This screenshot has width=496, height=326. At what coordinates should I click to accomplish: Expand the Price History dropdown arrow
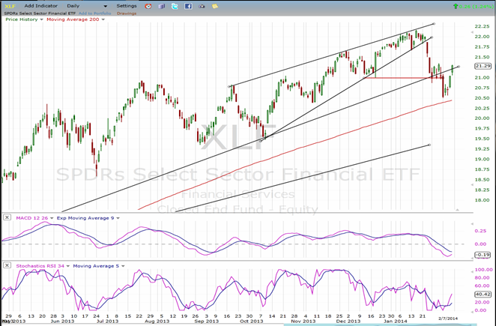(x=41, y=19)
